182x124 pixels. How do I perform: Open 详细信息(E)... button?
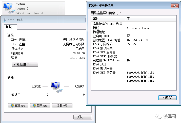(25, 64)
